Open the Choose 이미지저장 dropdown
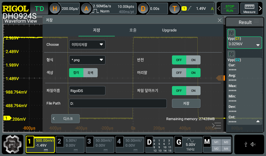This screenshot has width=266, height=156. (87, 45)
